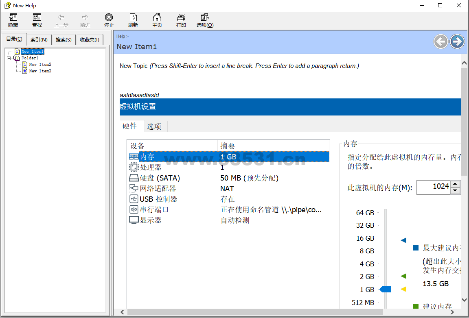The width and height of the screenshot is (469, 318).
Task: Click the vertical scrollbar up arrow
Action: point(464,63)
